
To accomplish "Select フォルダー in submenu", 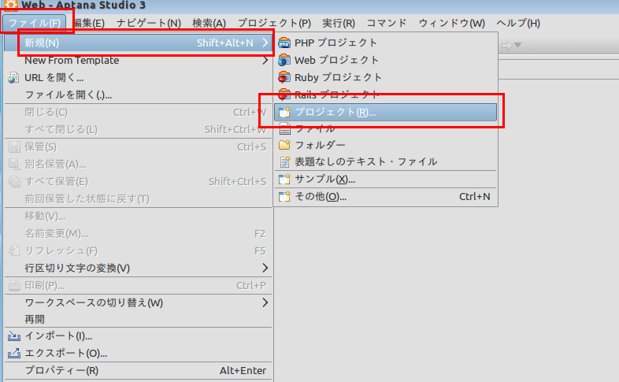I will (386, 145).
